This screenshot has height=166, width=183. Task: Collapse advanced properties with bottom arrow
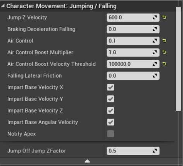pos(87,161)
